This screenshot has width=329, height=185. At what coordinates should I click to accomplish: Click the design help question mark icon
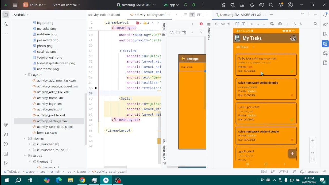tap(201, 32)
